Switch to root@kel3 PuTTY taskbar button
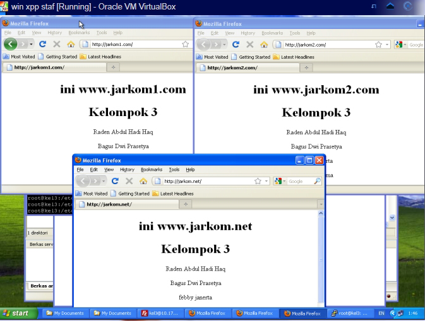The height and width of the screenshot is (321, 425). pyautogui.click(x=350, y=313)
